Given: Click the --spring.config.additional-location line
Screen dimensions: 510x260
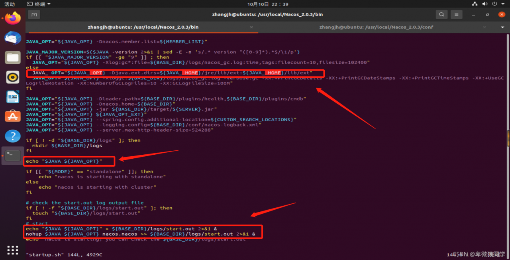Looking at the screenshot, I should [x=161, y=119].
